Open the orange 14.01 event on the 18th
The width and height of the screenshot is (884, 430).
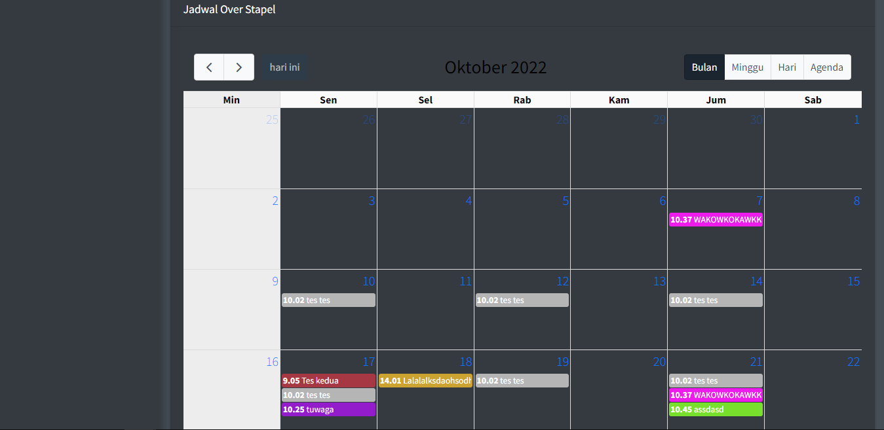[x=425, y=381]
